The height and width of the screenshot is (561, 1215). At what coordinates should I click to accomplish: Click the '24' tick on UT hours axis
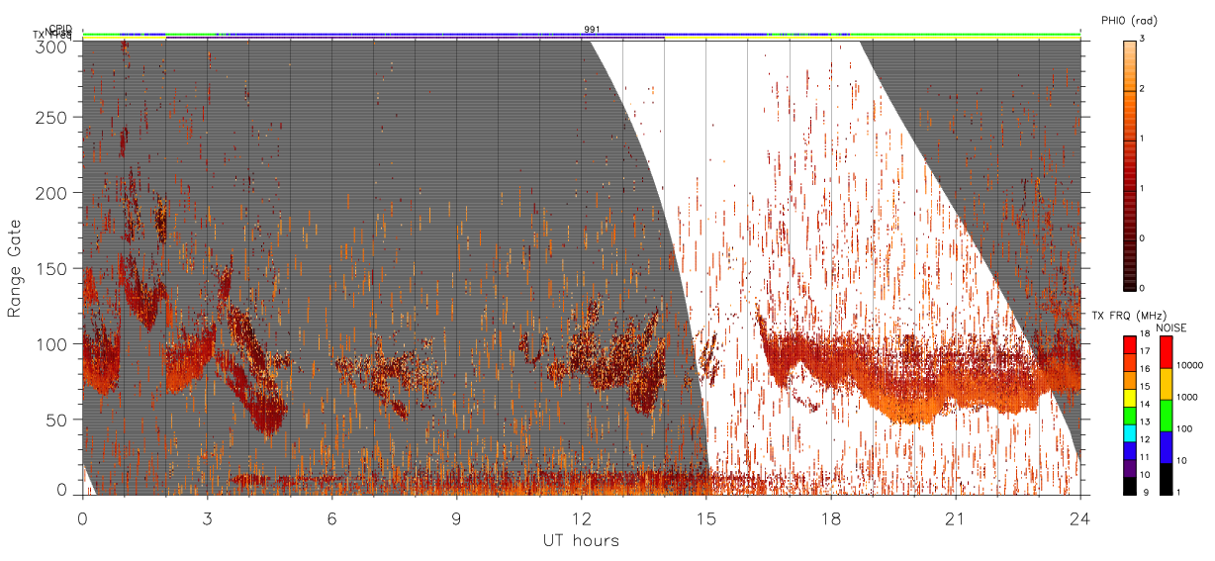click(1080, 518)
